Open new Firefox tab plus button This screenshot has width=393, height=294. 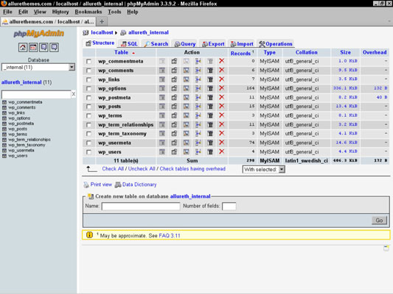102,22
